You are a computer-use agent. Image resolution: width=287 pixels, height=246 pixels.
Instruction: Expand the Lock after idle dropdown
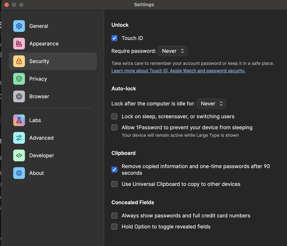coord(211,104)
